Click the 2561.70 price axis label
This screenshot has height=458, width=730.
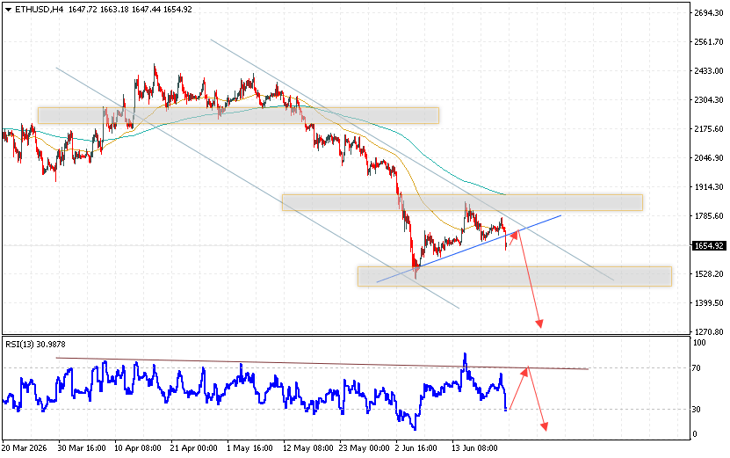tap(709, 42)
